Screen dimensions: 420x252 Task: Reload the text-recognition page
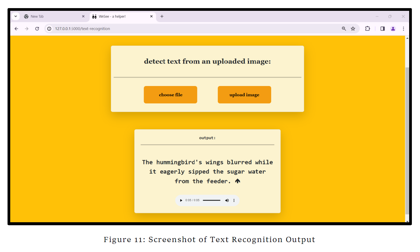(x=37, y=29)
